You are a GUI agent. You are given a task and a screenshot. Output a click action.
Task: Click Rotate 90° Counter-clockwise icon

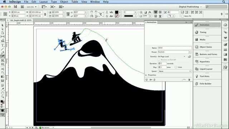click(x=96, y=12)
